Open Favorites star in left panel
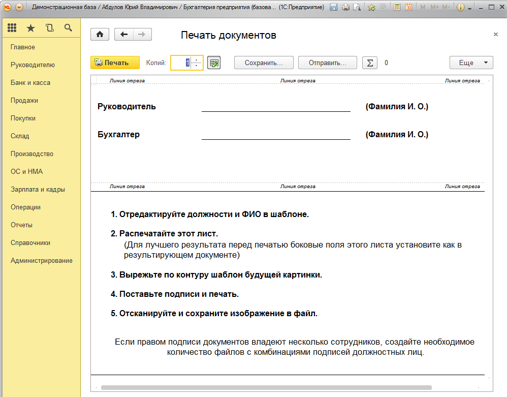The image size is (507, 397). (x=30, y=28)
